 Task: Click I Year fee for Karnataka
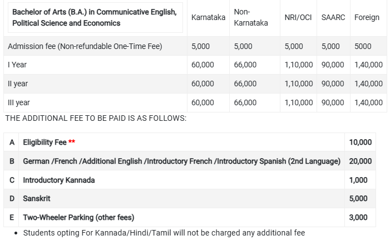[203, 65]
